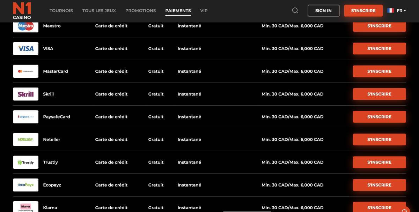Click S'inscrire in the Skrill row

click(x=379, y=94)
